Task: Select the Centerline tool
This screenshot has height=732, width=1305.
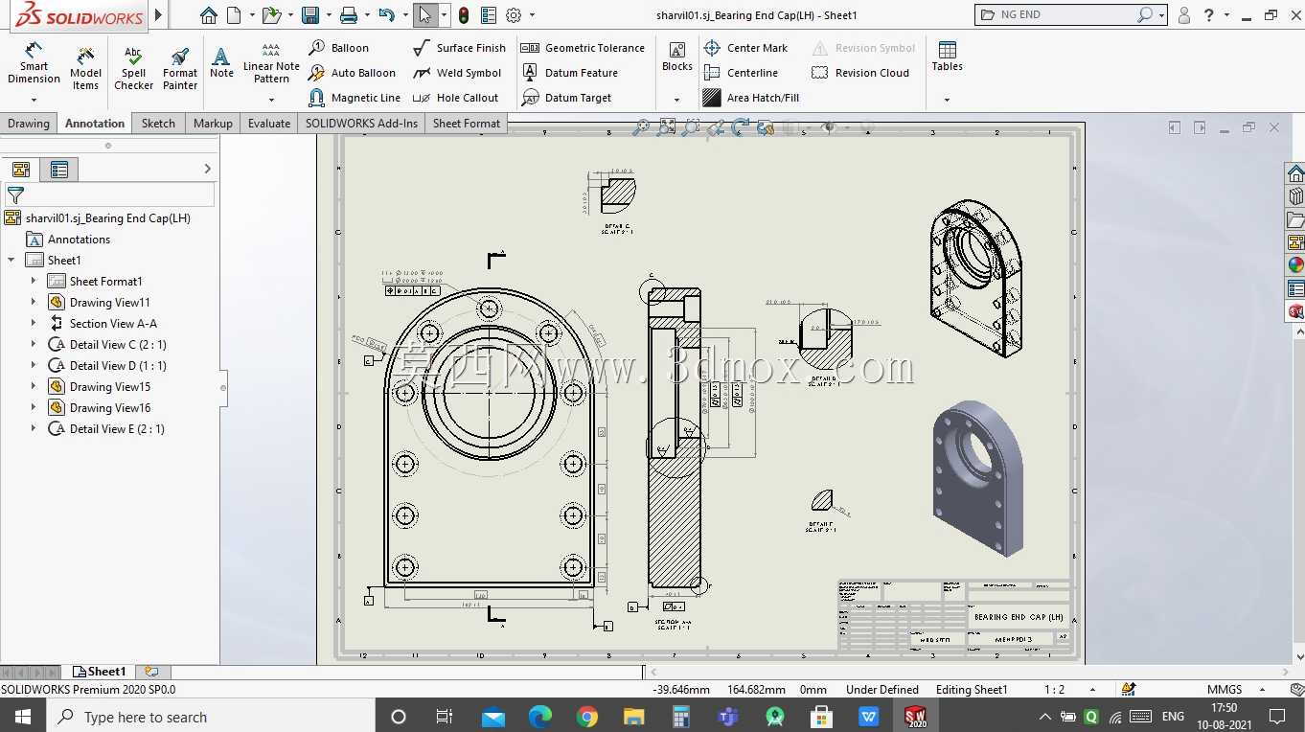Action: click(741, 73)
